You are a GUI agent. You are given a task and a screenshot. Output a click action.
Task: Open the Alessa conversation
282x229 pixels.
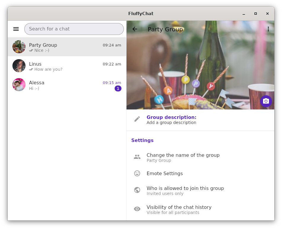[x=67, y=85]
